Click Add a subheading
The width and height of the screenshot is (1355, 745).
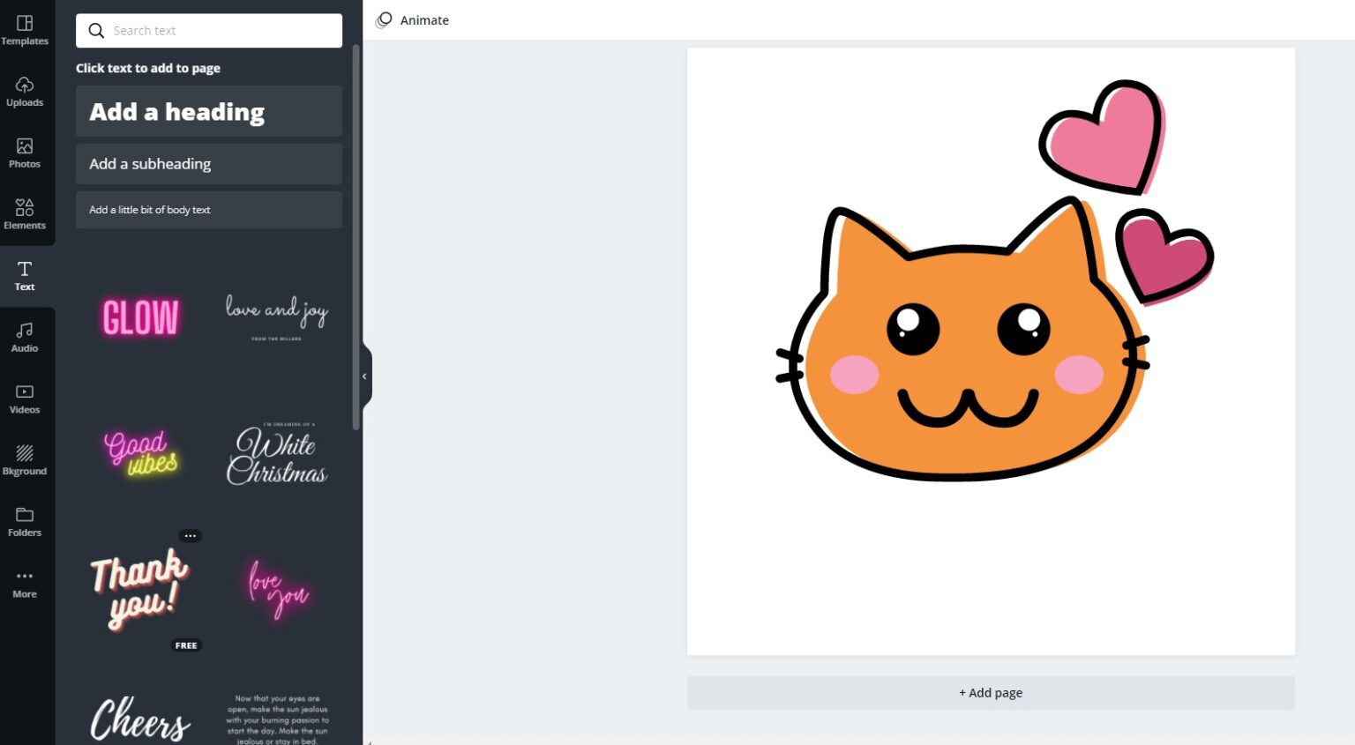[209, 164]
